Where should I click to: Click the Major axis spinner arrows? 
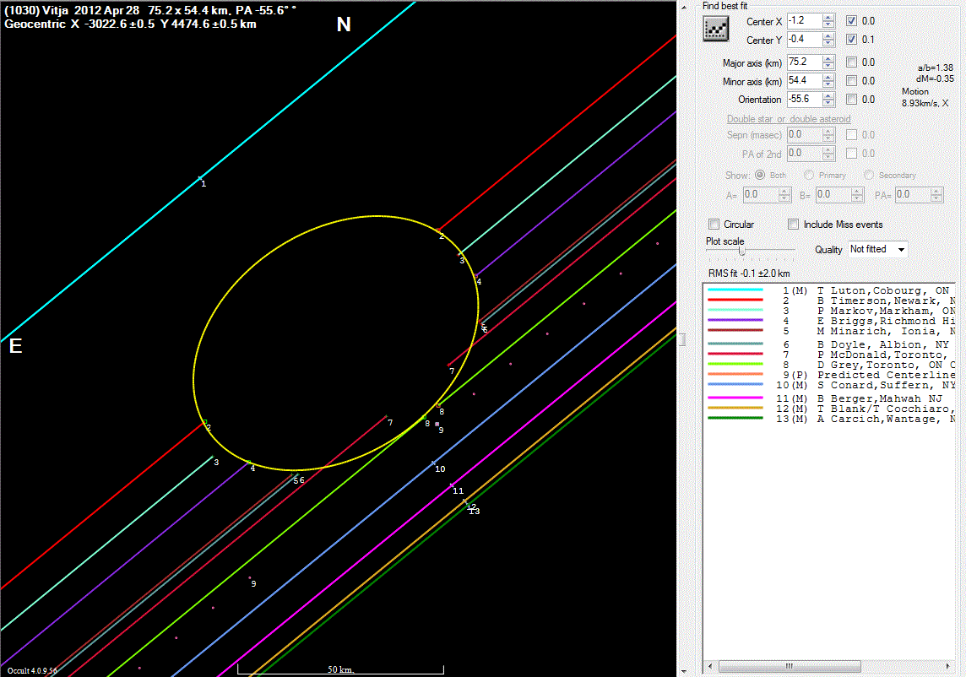pyautogui.click(x=828, y=62)
